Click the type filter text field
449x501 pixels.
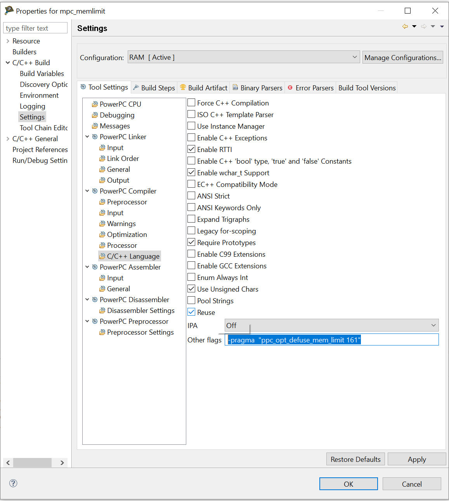[35, 28]
